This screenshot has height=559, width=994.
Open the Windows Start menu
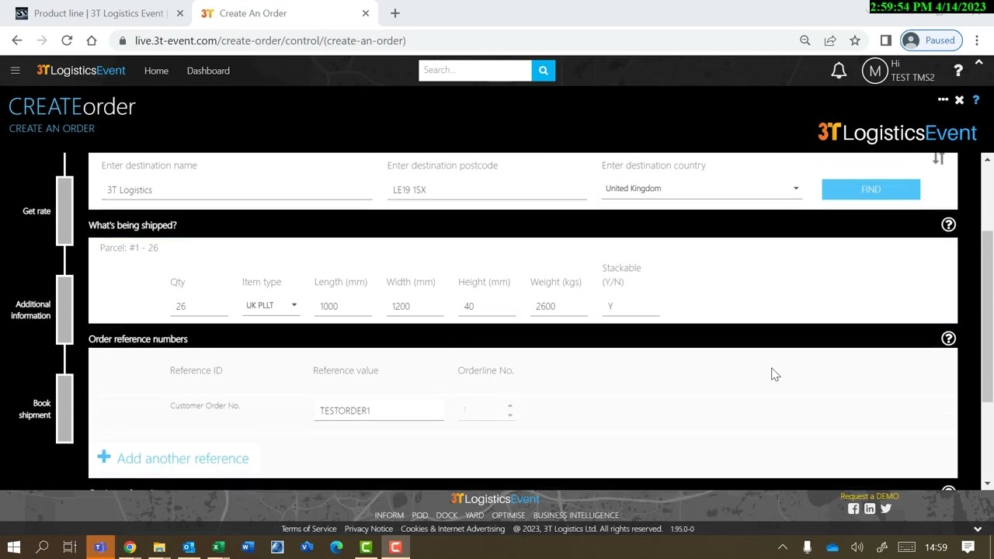point(14,547)
